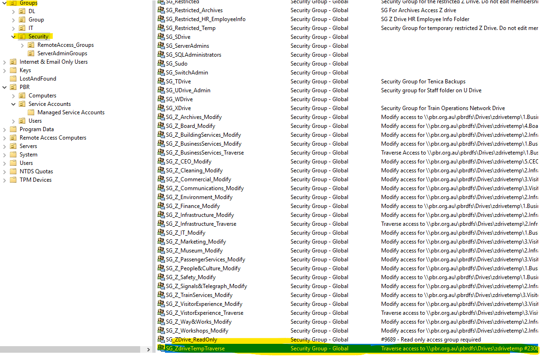Click the tree pane scroll right arrow

(x=149, y=349)
